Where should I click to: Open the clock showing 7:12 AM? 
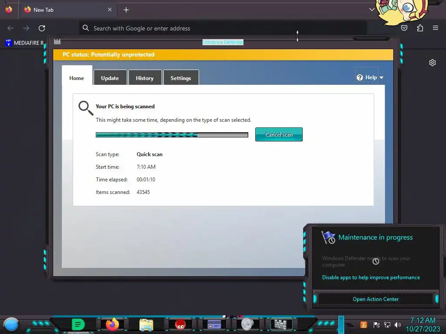coord(422,324)
